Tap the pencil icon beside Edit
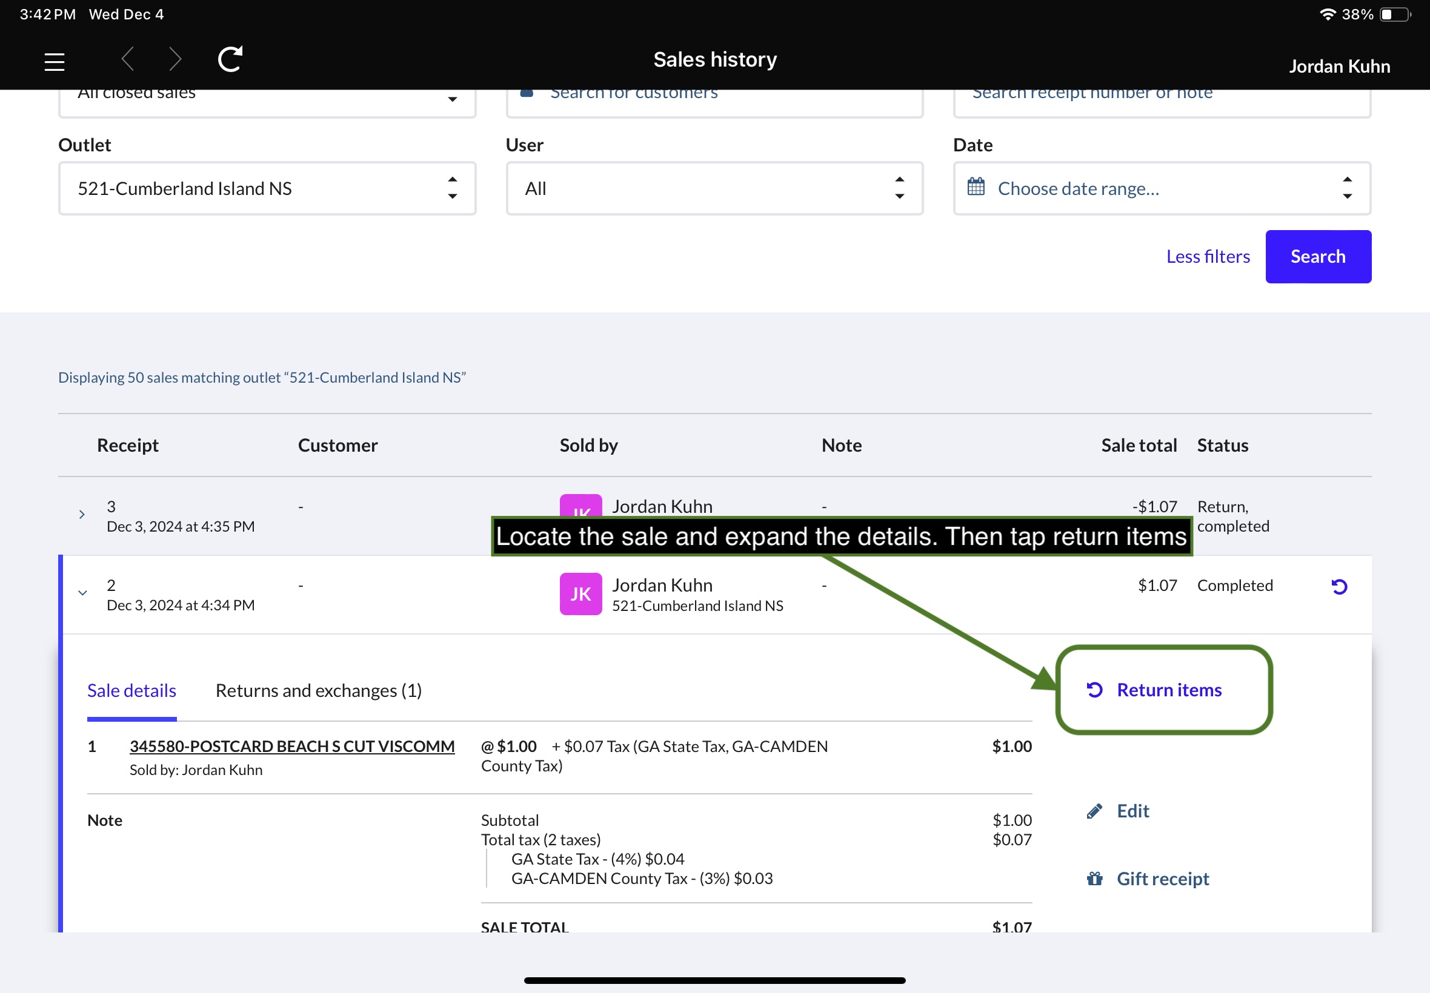This screenshot has height=993, width=1430. 1094,811
